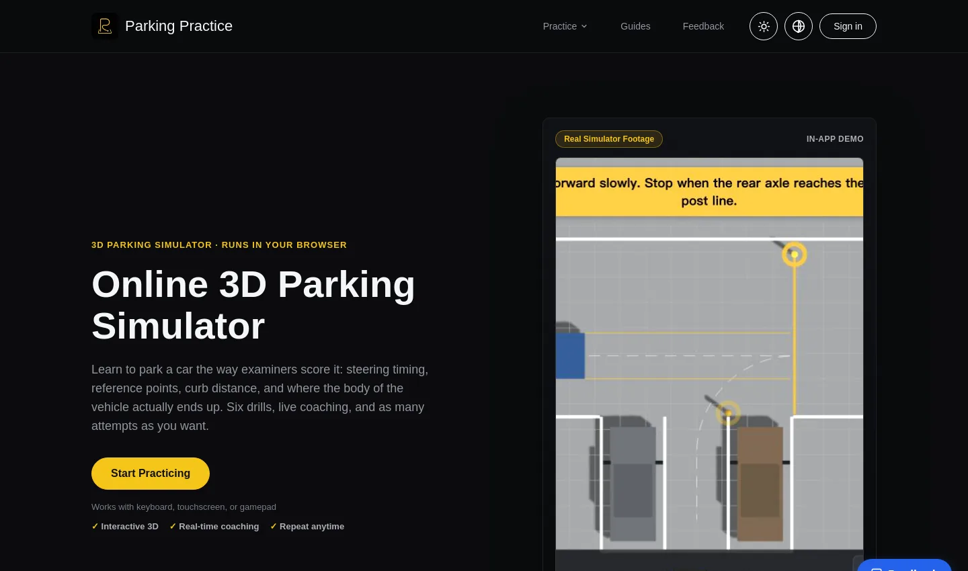Select the IN-APP DEMO label

[835, 139]
